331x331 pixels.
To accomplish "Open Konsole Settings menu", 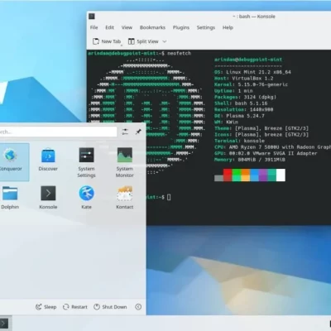I will (206, 27).
